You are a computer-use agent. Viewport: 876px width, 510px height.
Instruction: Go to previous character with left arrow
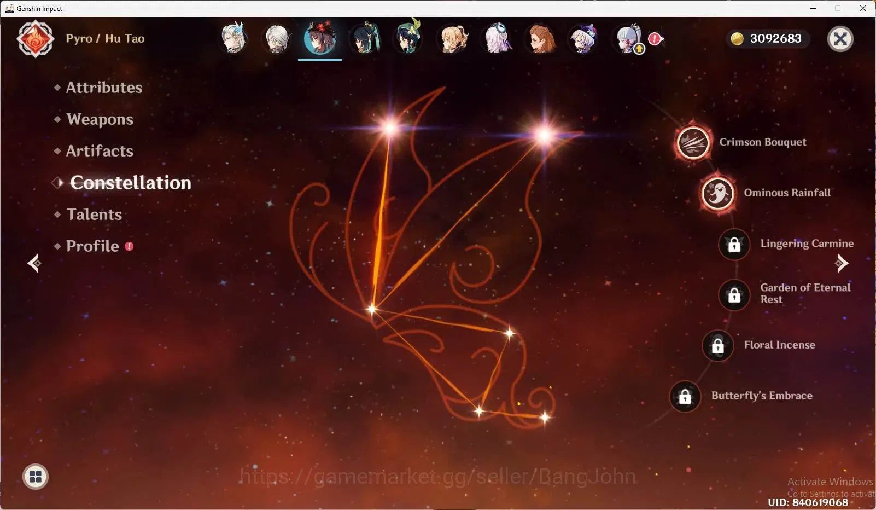[34, 263]
